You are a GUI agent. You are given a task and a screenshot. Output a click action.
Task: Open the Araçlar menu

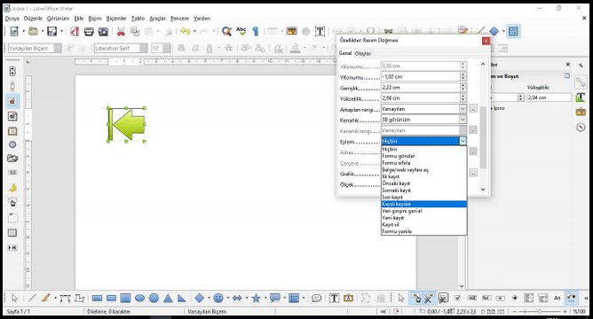tap(157, 18)
